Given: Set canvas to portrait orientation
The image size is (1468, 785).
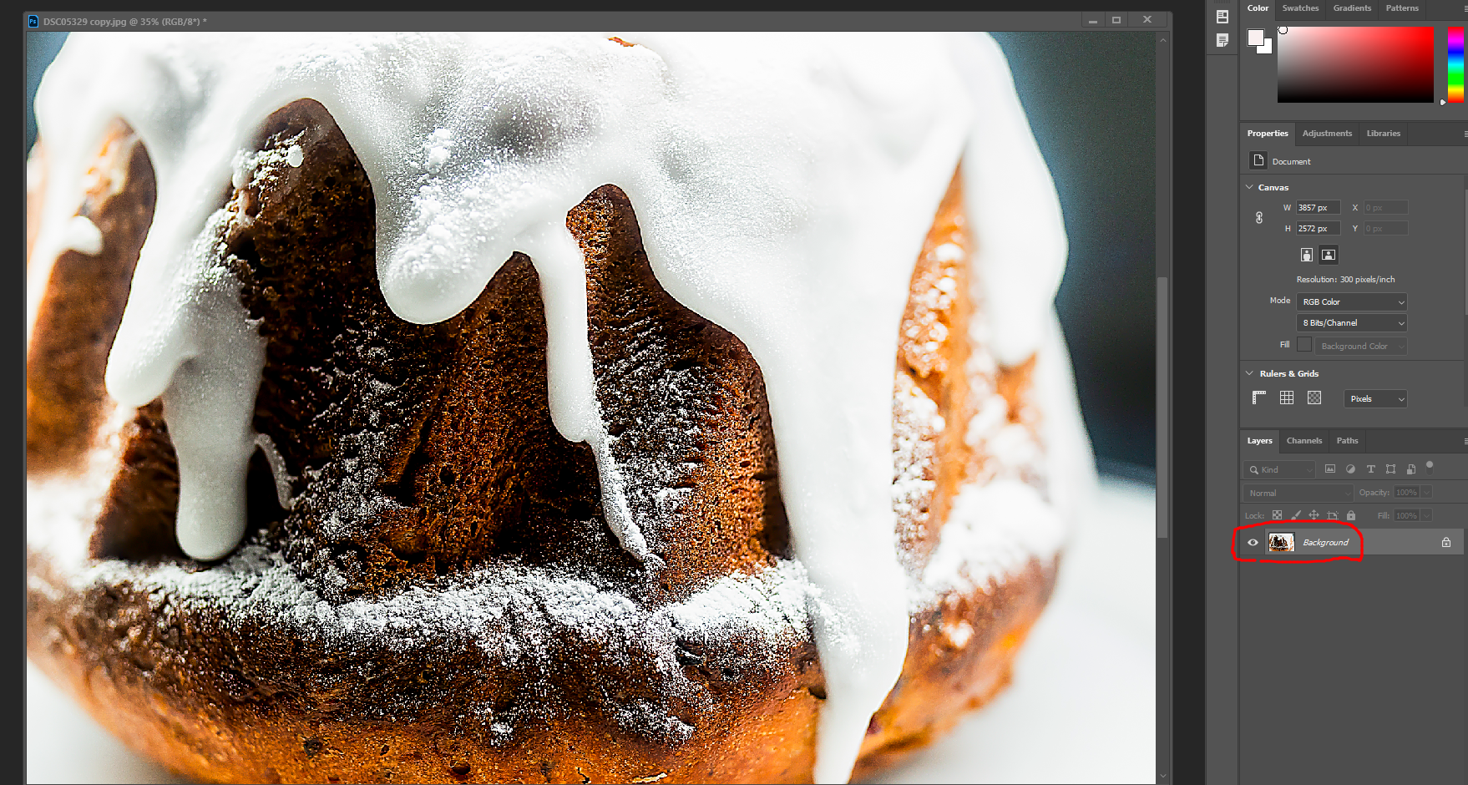Looking at the screenshot, I should pos(1307,255).
